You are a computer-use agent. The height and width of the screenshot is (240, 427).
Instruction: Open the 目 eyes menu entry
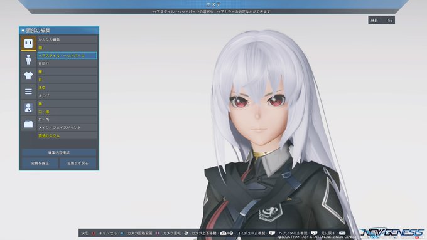[67, 80]
